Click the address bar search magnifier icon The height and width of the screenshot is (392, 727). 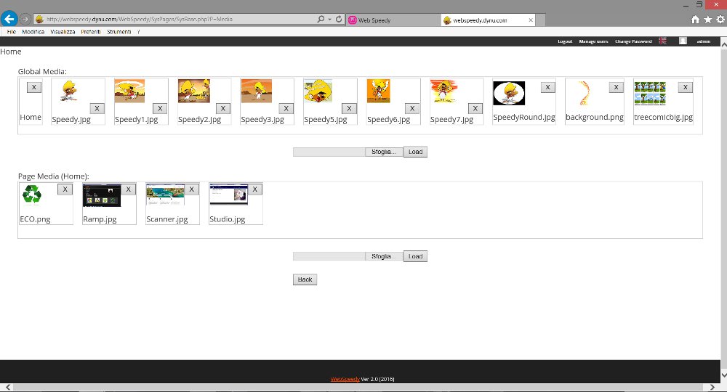pos(321,19)
